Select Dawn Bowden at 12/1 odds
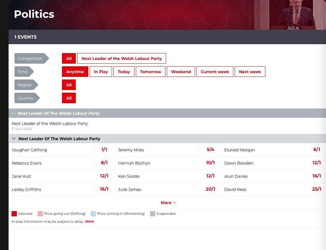 pos(316,163)
